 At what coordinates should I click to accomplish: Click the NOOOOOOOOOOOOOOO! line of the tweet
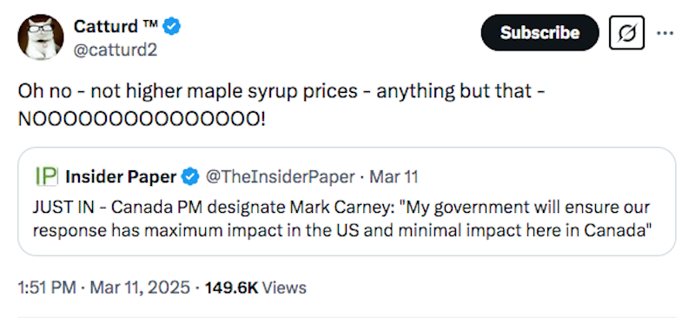142,118
